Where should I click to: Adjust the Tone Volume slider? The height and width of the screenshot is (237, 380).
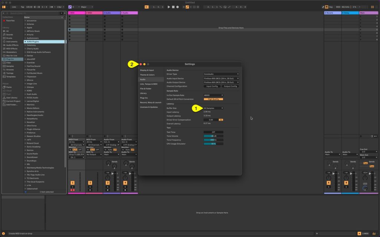(213, 136)
